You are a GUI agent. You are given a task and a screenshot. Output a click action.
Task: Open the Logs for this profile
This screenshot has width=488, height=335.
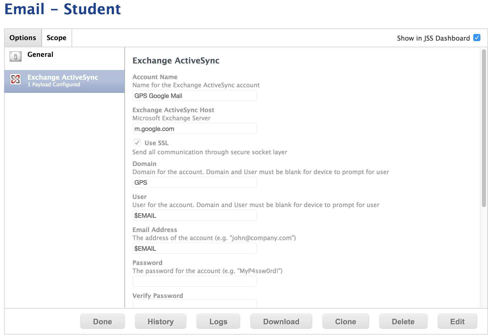tap(218, 322)
